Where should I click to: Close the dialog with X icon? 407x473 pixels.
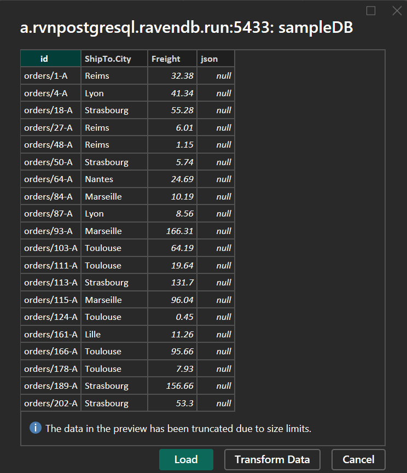[397, 11]
